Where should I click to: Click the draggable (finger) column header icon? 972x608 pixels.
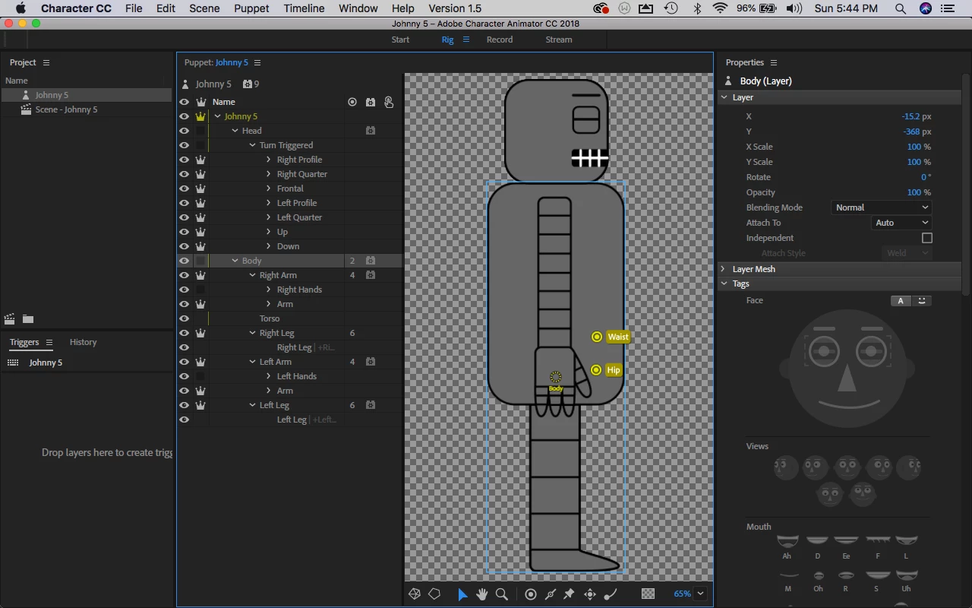[389, 102]
